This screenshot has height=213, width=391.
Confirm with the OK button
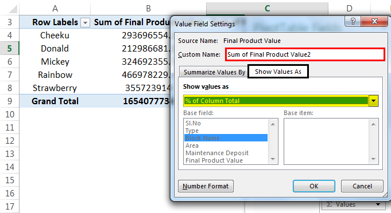(313, 186)
